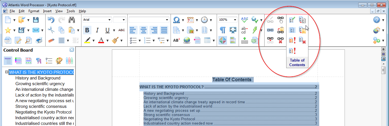389x126 pixels.
Task: Collapse WHAT IS THE KYOTO PROTOCOL tree node
Action: pyautogui.click(x=7, y=72)
